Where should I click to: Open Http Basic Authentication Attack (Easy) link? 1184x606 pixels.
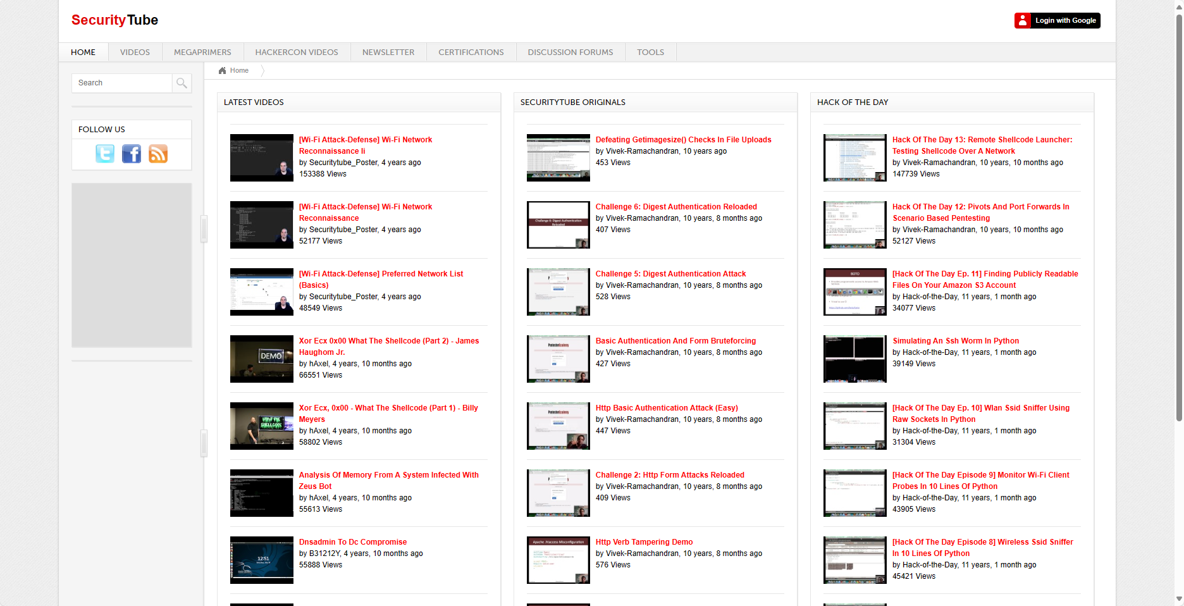coord(667,408)
